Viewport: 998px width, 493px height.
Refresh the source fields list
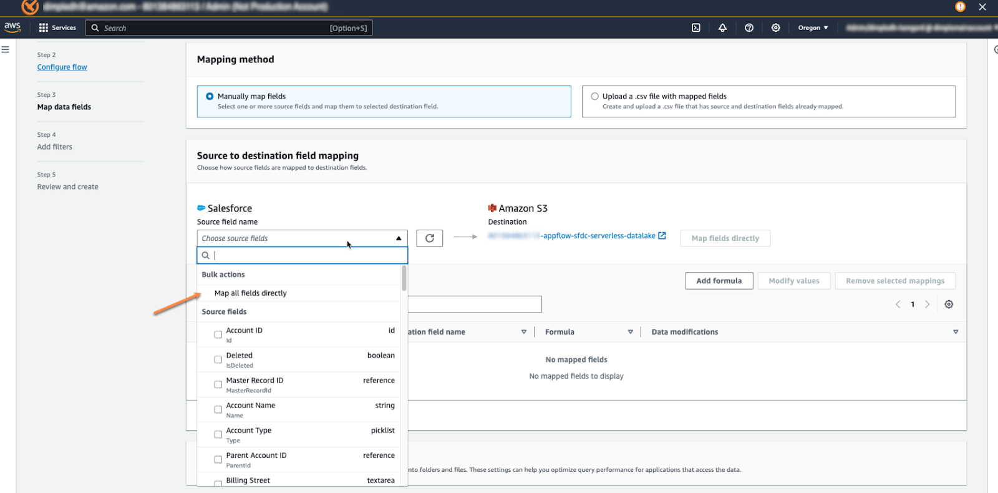point(429,238)
